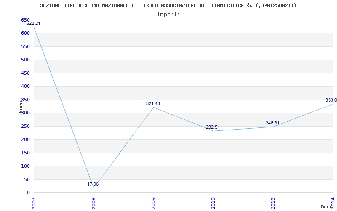Click the 0 y-axis tick label

(x=28, y=193)
